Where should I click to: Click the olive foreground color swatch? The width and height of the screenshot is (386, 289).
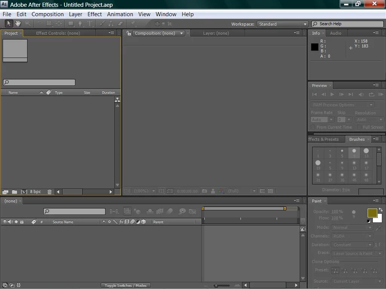click(372, 213)
